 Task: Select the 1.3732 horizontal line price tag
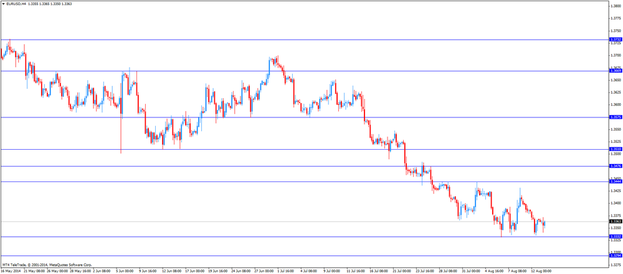pyautogui.click(x=616, y=40)
